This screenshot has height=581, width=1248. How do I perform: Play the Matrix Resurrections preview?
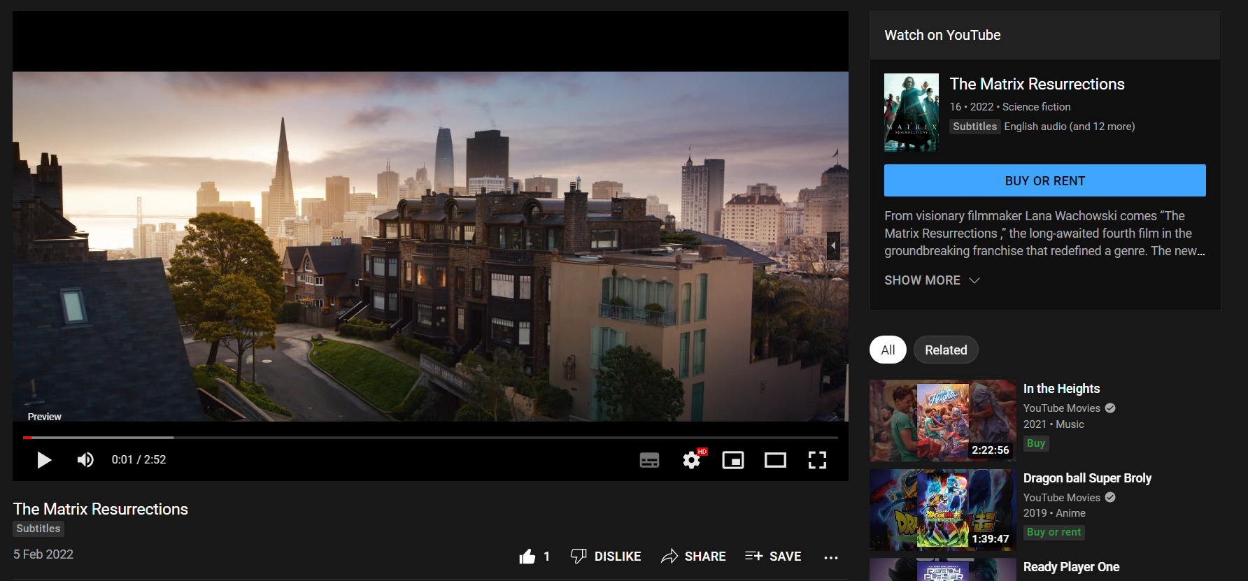point(44,460)
